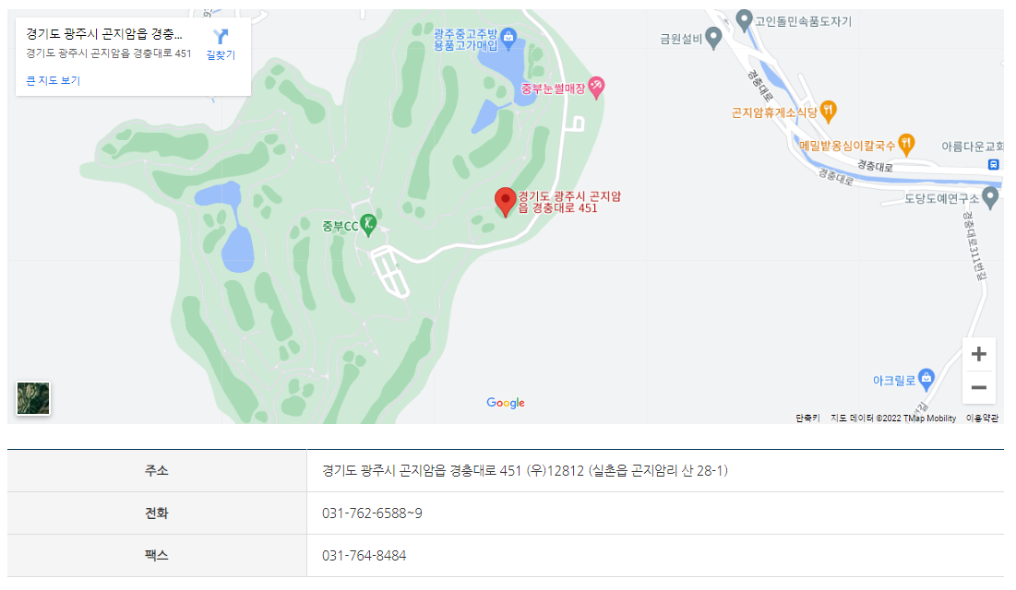
Task: Click the 중부눈썰매장 pink marker icon
Action: (596, 88)
